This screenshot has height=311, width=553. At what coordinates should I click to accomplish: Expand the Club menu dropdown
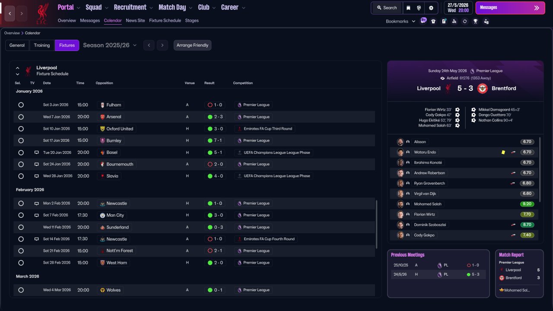point(214,8)
